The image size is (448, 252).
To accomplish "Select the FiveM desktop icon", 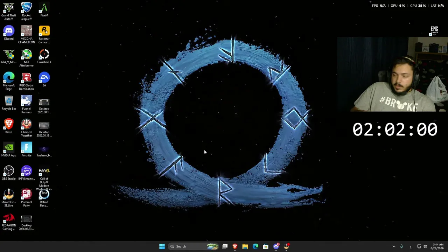I will tap(44, 10).
